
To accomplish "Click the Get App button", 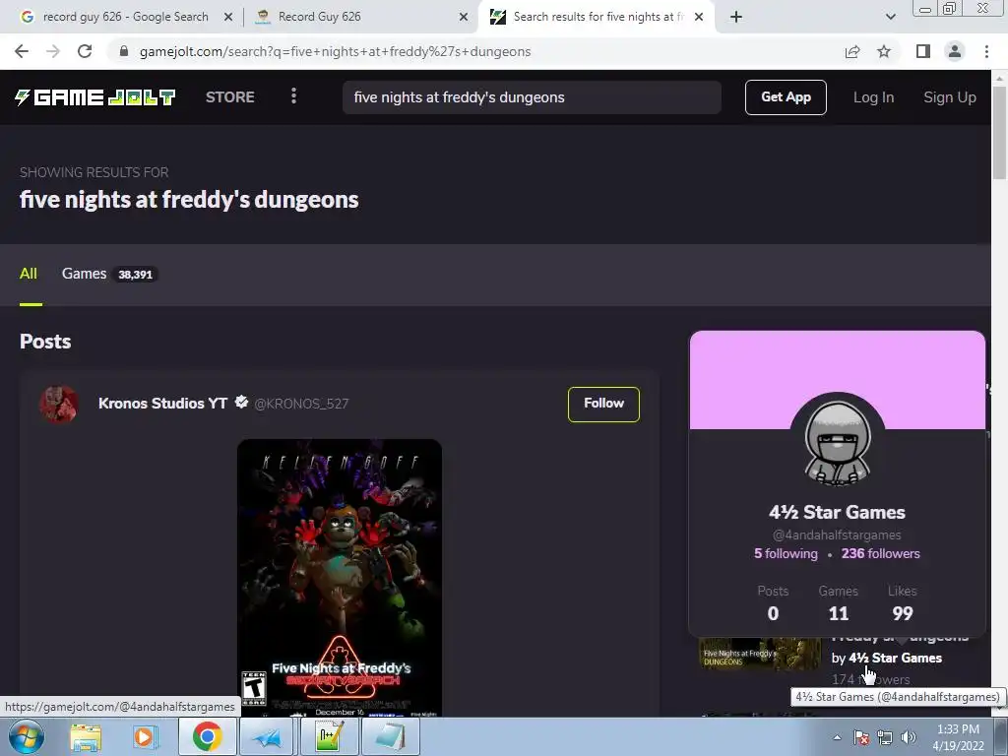I will pos(786,97).
